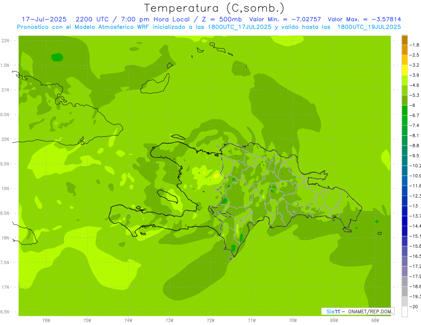Click the "-5.3" colorbar value
The image size is (421, 325).
click(414, 95)
